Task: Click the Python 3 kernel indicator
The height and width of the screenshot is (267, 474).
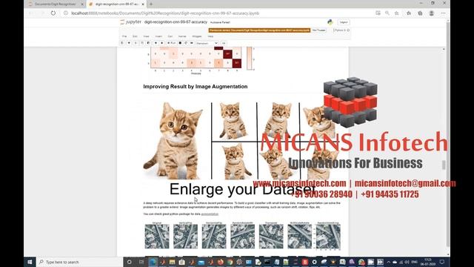Action: pos(341,30)
